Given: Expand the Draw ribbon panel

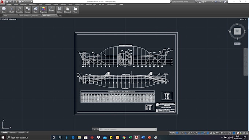Looking at the screenshot, I should pyautogui.click(x=4, y=10).
